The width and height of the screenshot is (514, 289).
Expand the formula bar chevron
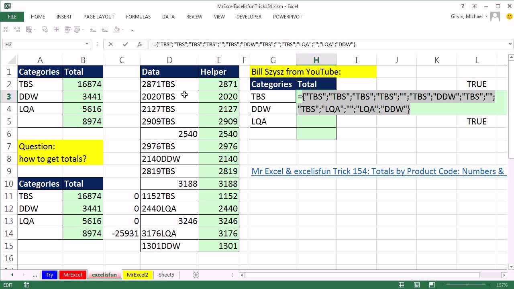510,44
